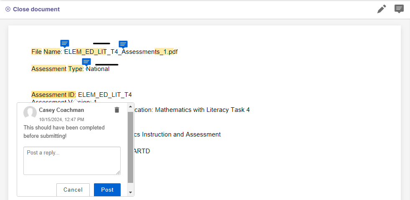Click the black line drawn above National
The height and width of the screenshot is (200, 410).
point(107,65)
